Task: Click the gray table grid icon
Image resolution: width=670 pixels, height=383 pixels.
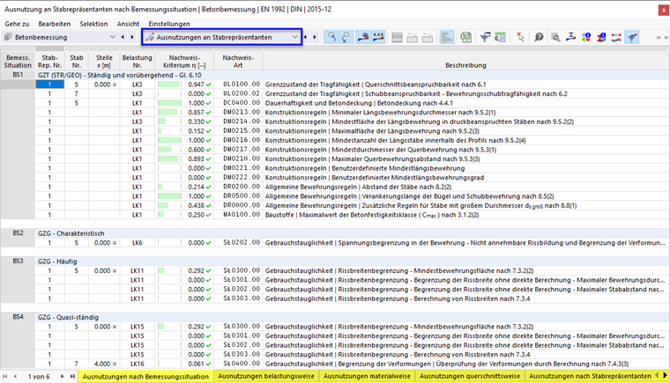Action: click(x=397, y=38)
